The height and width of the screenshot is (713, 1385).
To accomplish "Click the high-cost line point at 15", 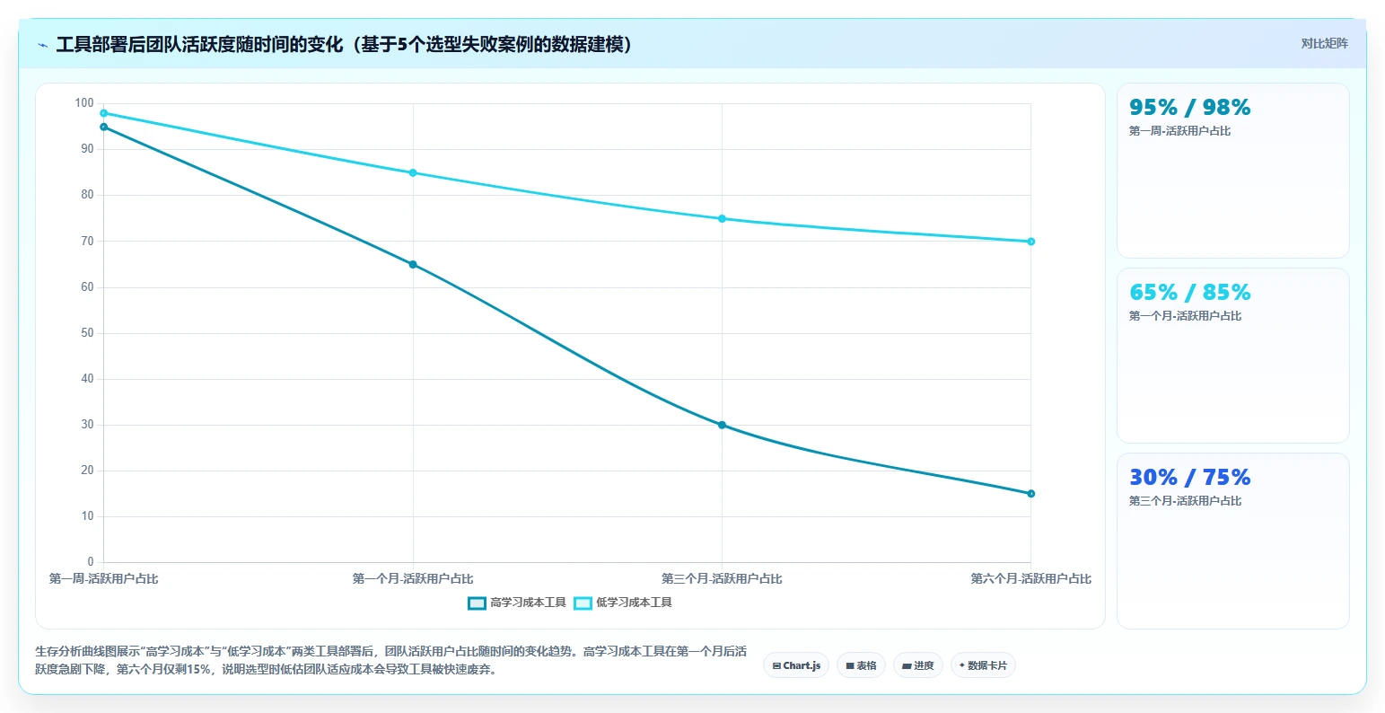I will 1030,494.
